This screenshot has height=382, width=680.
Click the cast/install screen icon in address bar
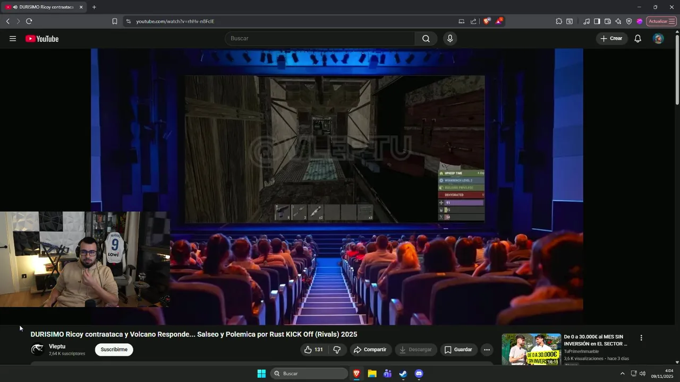point(461,21)
